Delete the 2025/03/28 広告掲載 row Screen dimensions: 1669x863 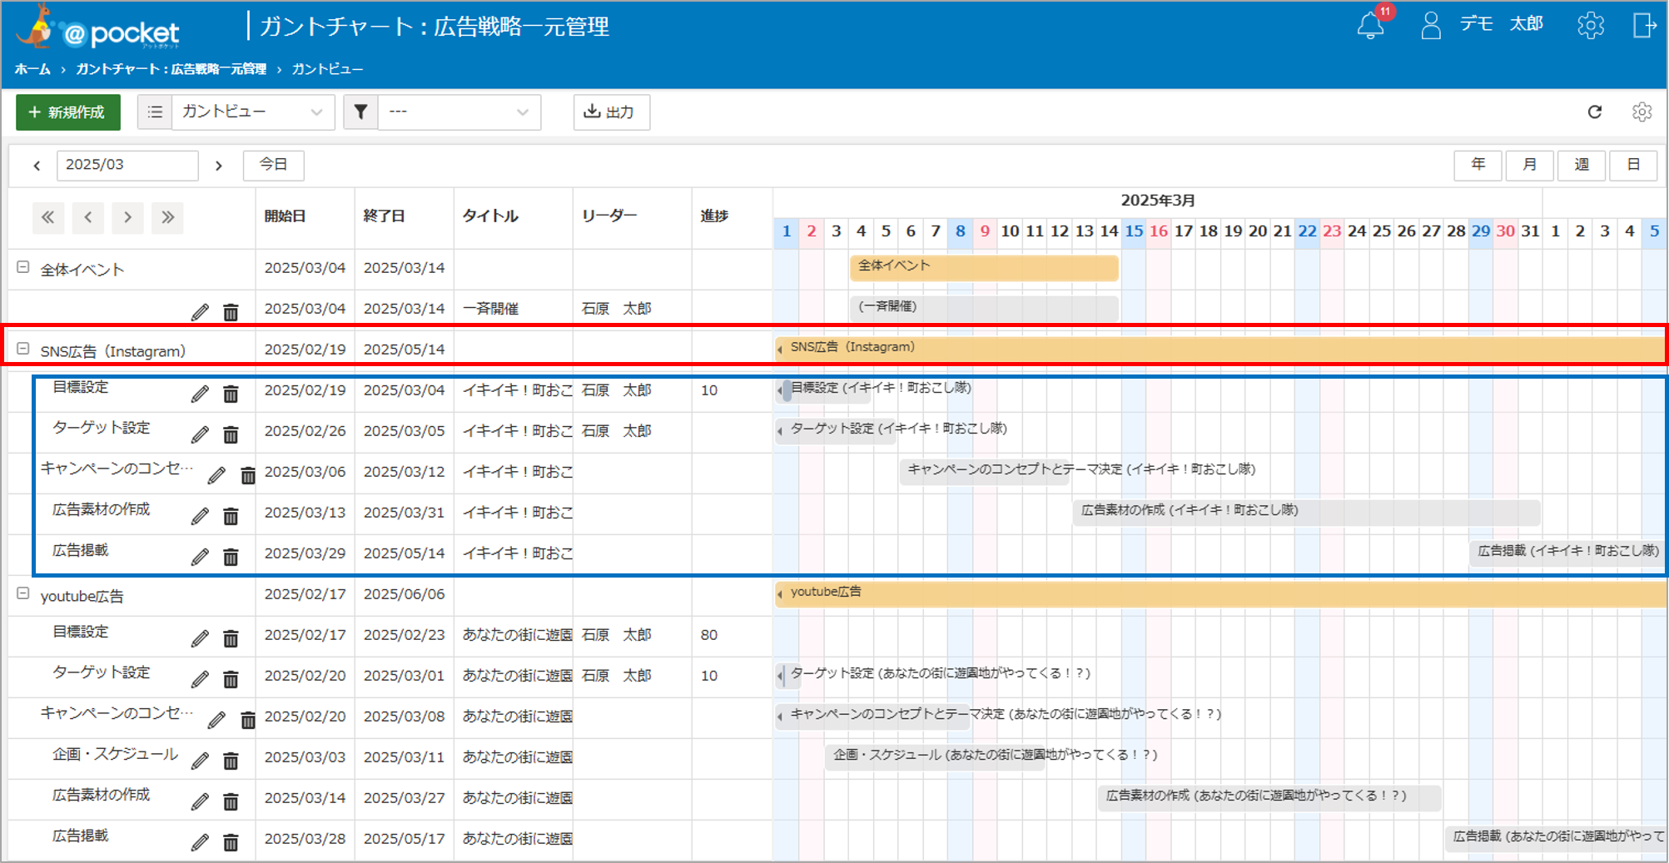pyautogui.click(x=231, y=842)
